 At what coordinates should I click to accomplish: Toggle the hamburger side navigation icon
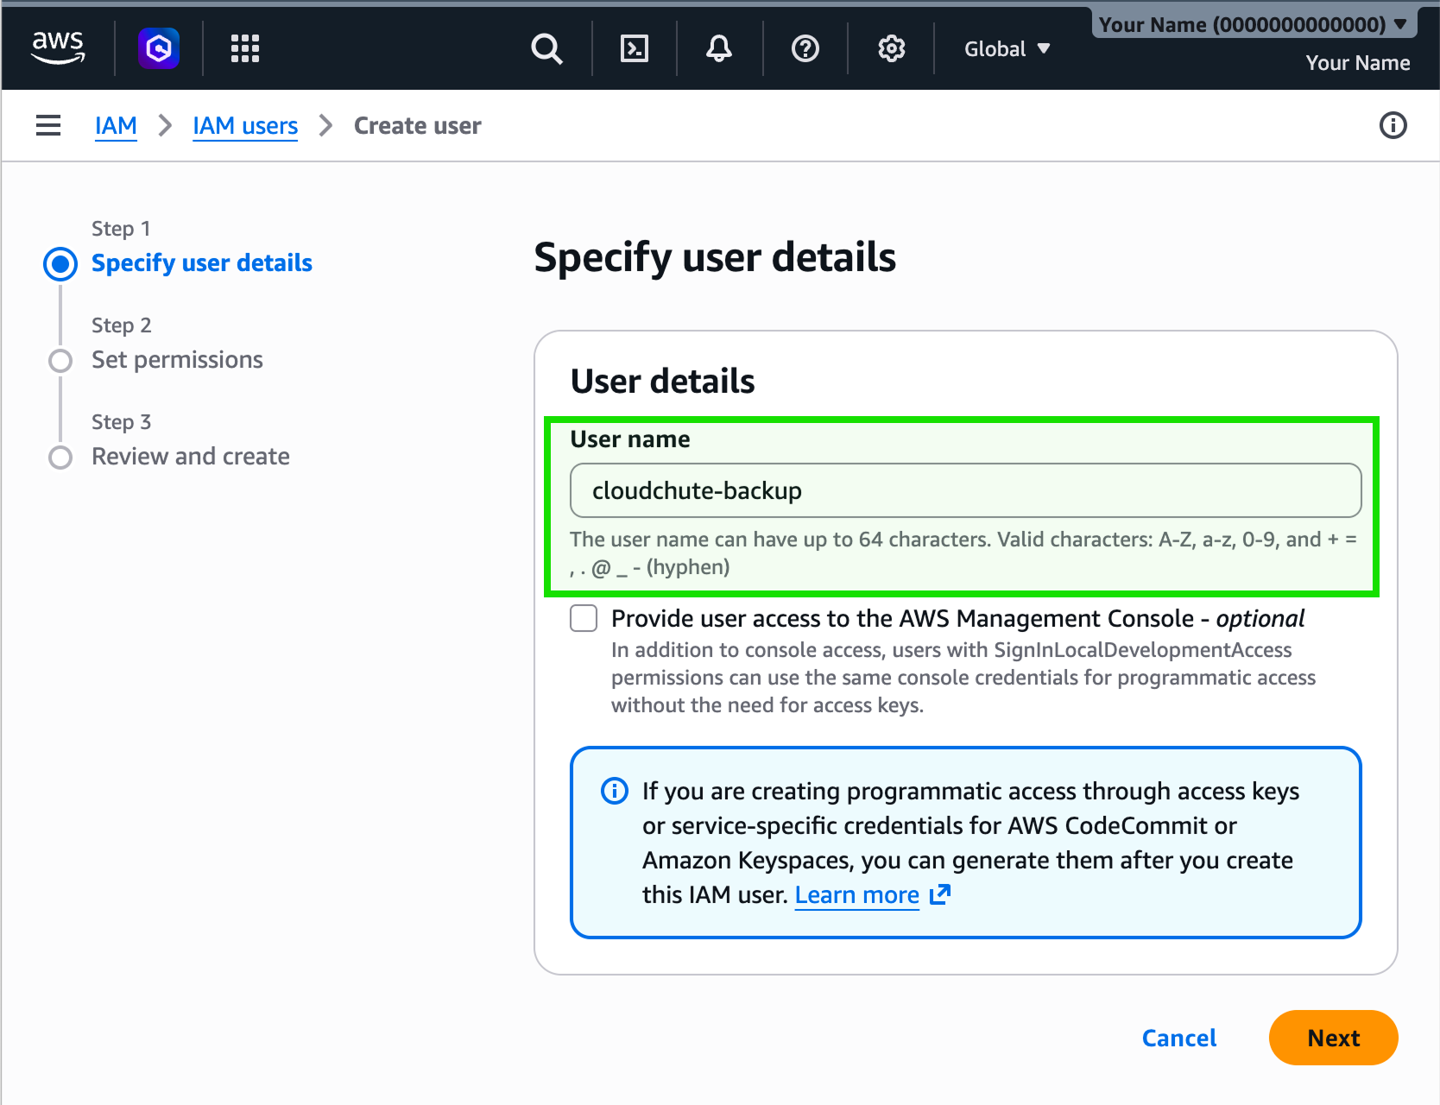(48, 126)
